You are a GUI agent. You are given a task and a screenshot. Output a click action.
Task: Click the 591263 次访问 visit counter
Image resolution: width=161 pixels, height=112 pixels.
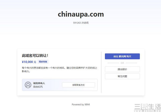point(81,23)
